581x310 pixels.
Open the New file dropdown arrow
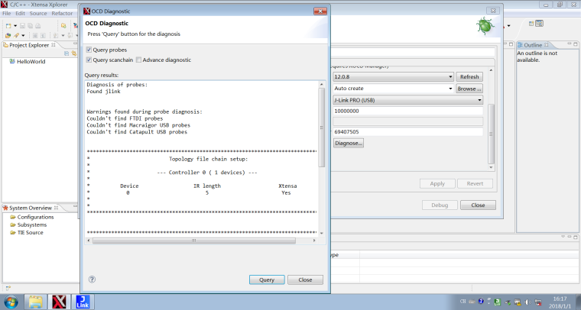(x=15, y=25)
